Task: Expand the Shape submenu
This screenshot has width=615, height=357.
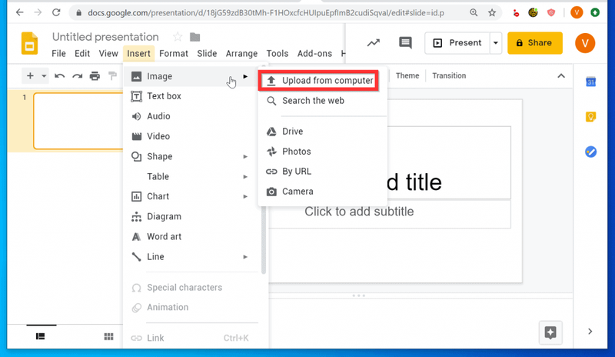Action: pos(245,157)
